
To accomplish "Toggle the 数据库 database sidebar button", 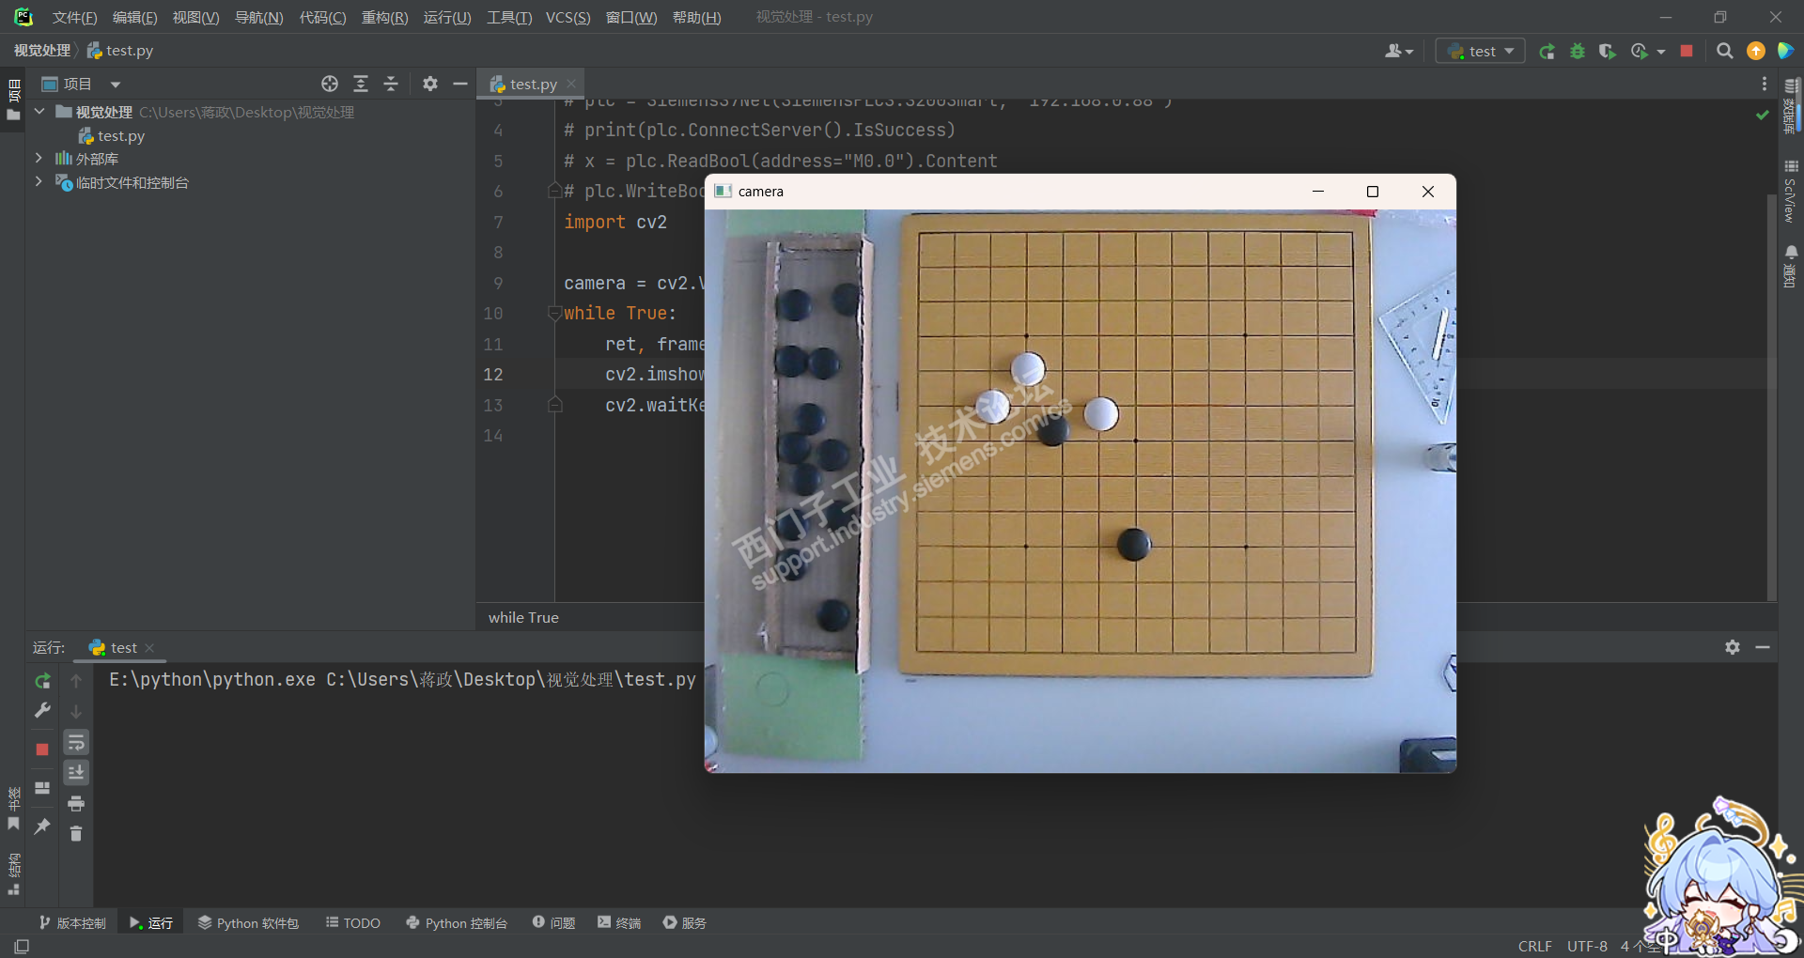I will 1791,105.
